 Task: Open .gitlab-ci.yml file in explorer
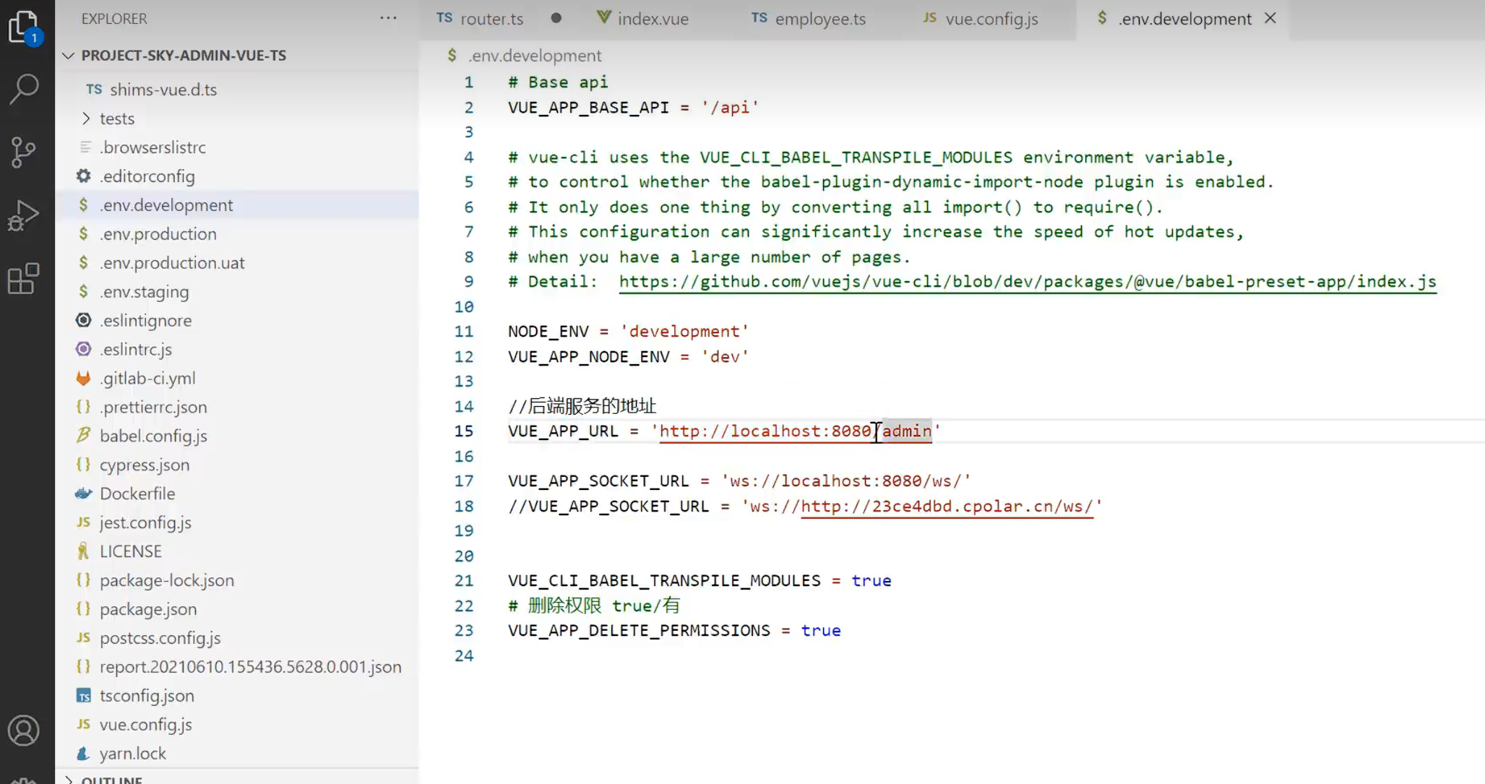[147, 378]
